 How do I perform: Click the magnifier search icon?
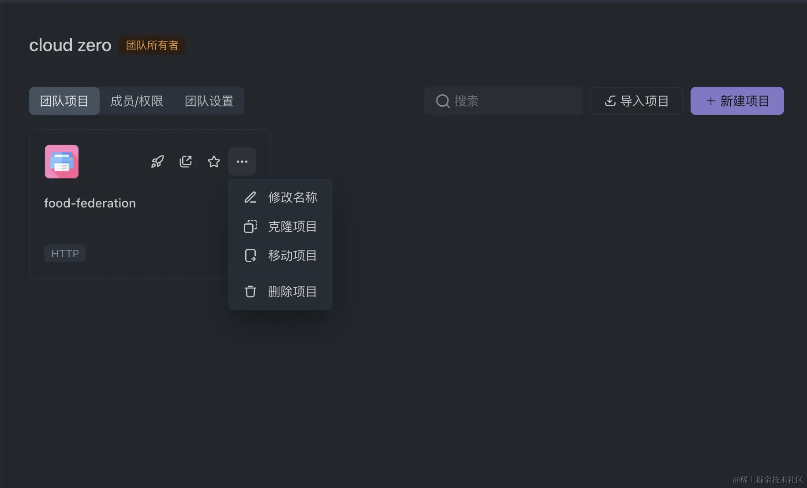tap(443, 101)
